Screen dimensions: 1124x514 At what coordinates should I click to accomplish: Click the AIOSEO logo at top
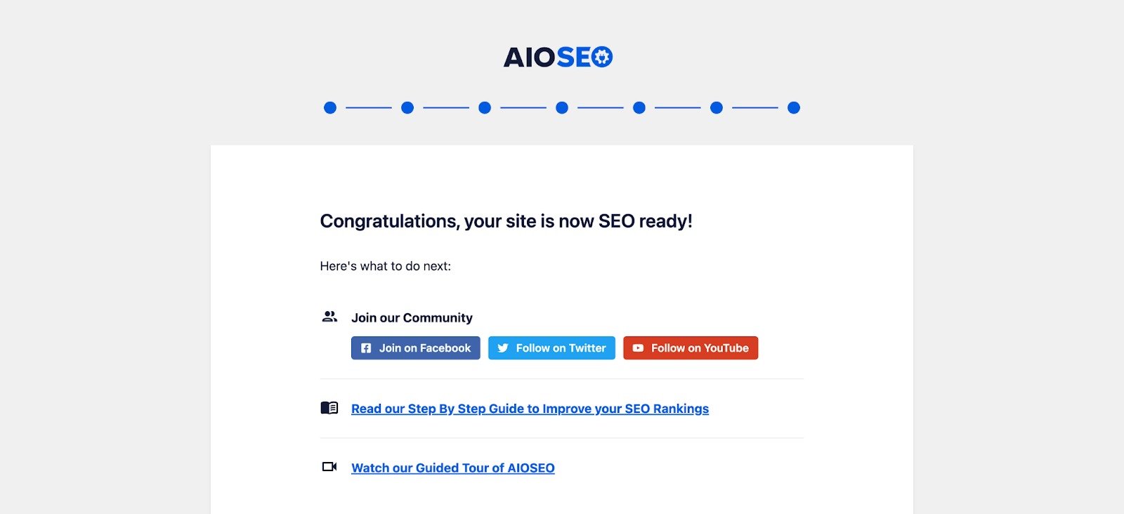(x=557, y=57)
